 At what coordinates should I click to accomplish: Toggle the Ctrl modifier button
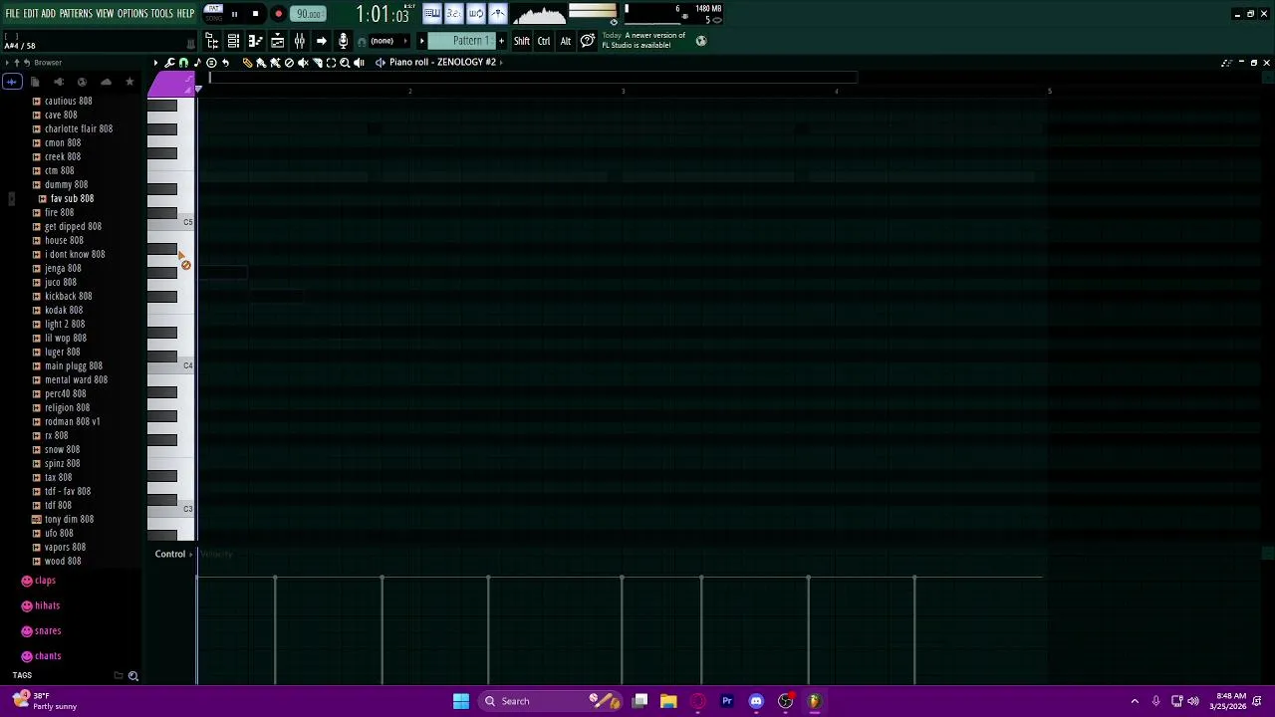(544, 41)
